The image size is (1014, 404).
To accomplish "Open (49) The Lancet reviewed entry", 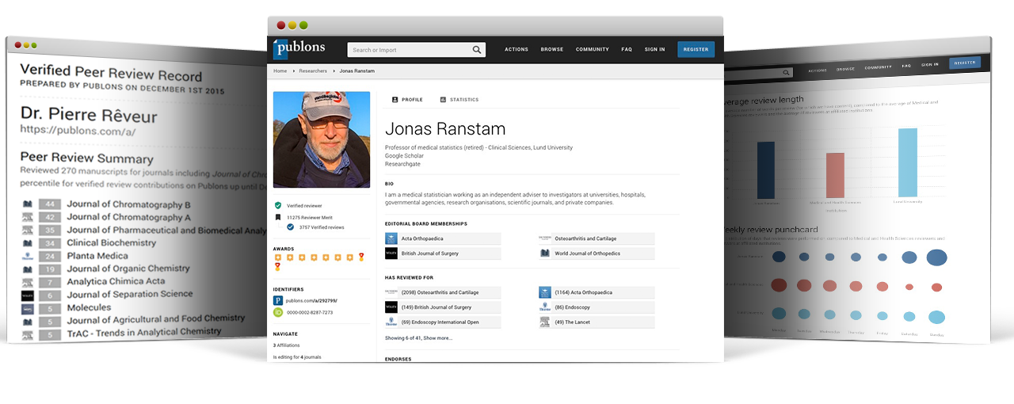I will pos(597,322).
